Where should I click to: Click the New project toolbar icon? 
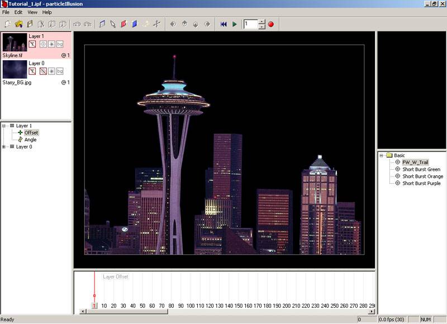[x=8, y=24]
